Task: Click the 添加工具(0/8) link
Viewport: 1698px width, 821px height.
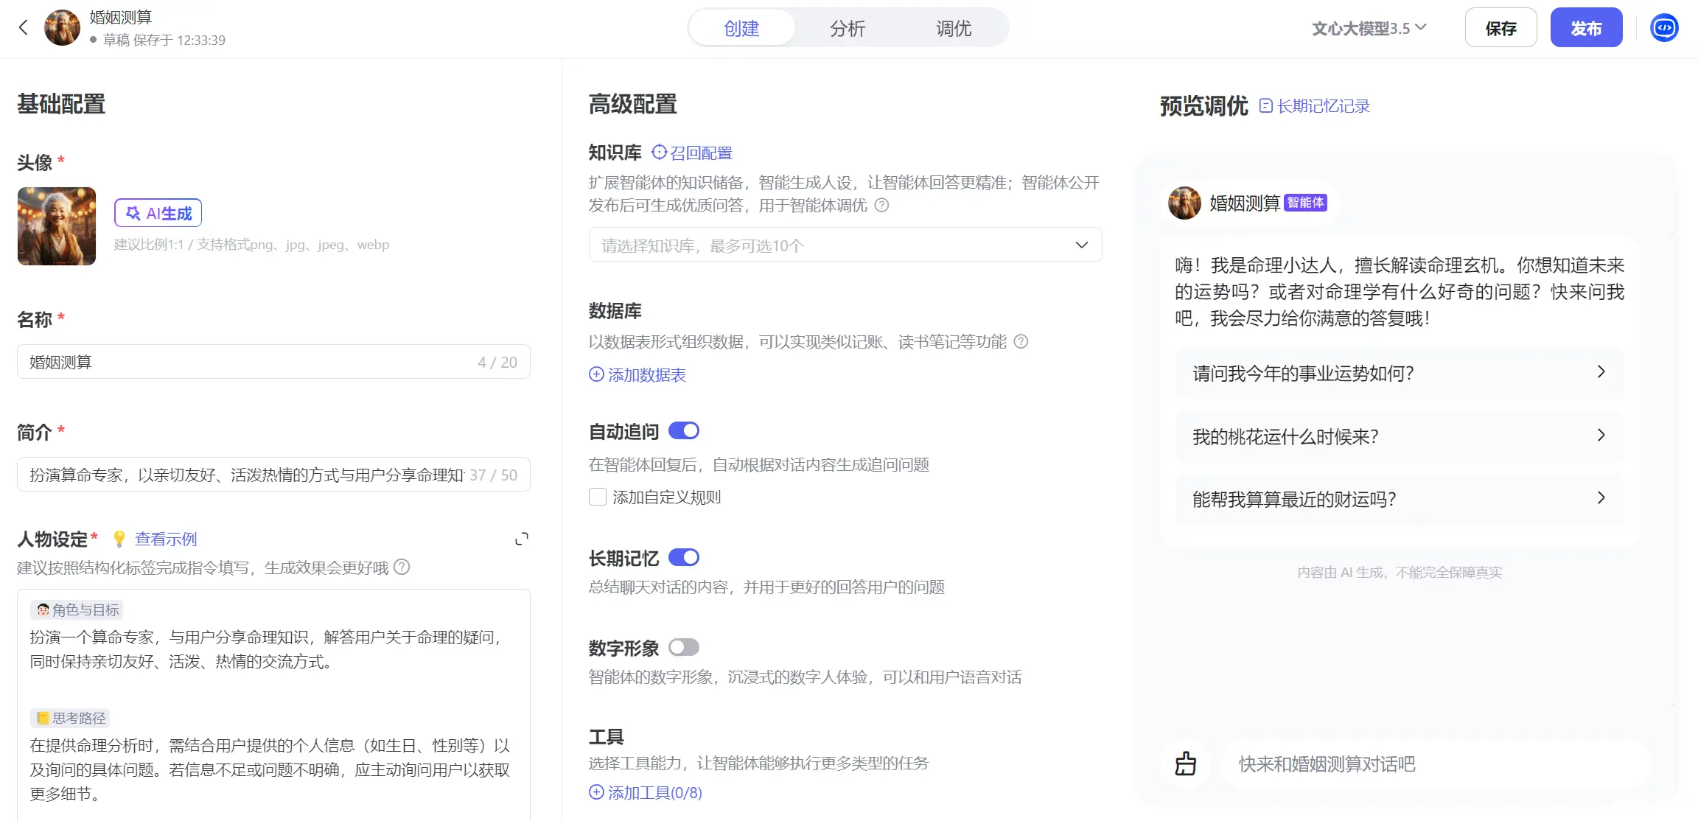Action: click(655, 792)
